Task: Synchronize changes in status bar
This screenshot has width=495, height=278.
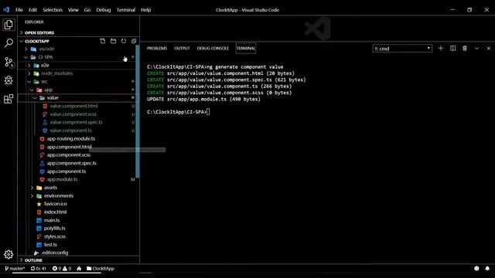Action: [x=39, y=269]
